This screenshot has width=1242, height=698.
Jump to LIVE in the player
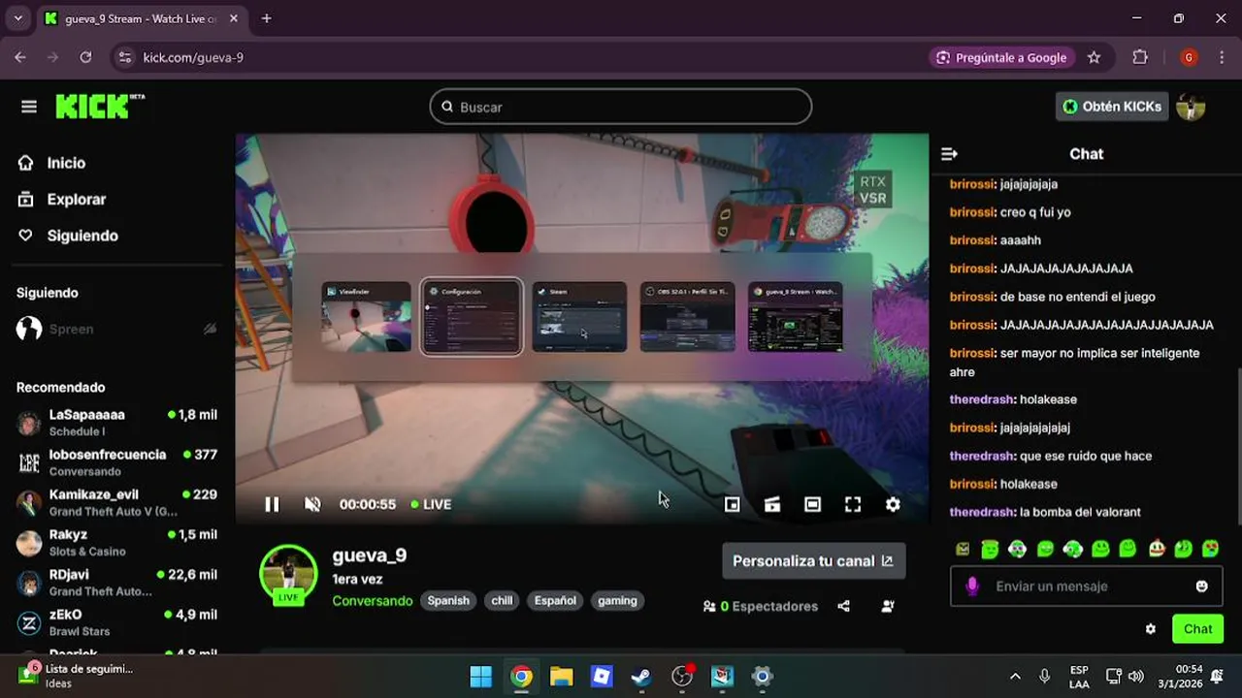pyautogui.click(x=431, y=504)
